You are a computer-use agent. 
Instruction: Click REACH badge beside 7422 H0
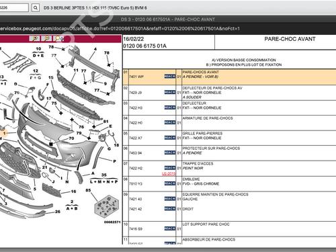pyautogui.click(x=170, y=122)
